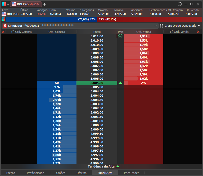
Task: Click price 5.002,00 in the ladder
Action: [x=97, y=112]
